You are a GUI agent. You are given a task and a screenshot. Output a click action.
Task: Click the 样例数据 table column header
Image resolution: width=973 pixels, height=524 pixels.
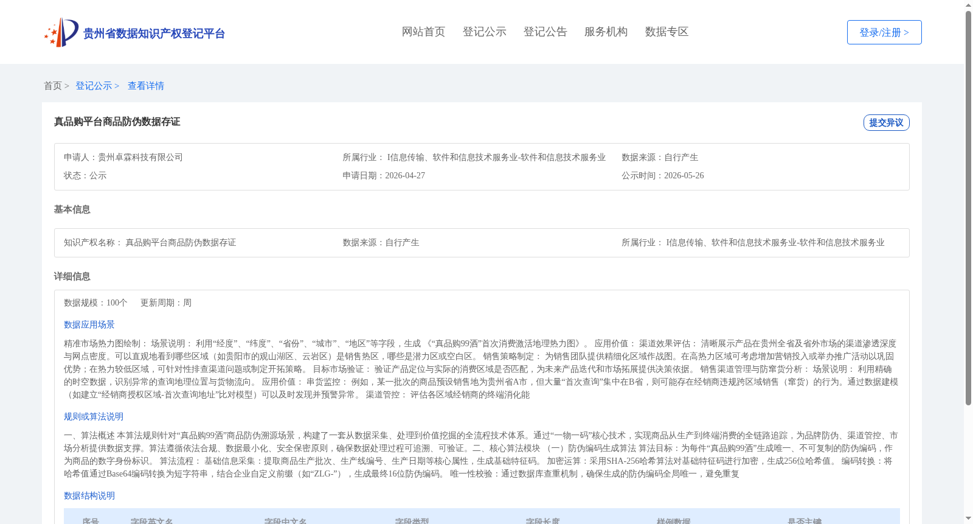tap(673, 521)
